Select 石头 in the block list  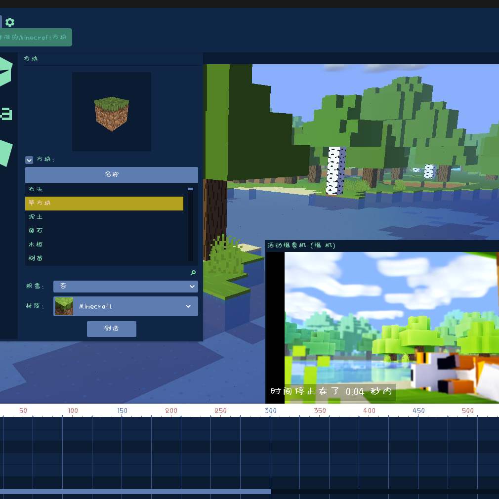point(104,189)
